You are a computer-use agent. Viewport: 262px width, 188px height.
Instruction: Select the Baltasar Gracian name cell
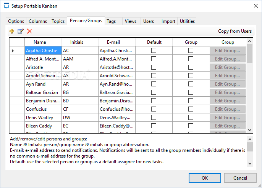tap(43, 92)
